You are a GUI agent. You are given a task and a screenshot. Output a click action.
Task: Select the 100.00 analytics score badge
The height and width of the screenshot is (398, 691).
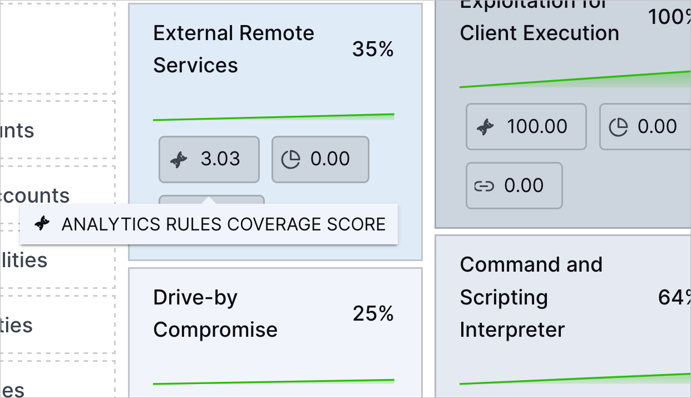526,126
